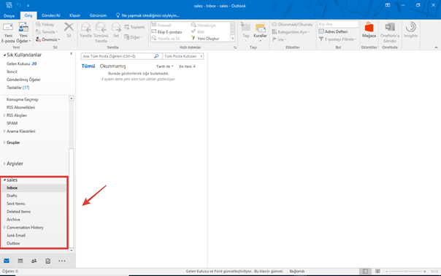Viewport: 441px width, 276px height.
Task: Switch to the Klasör tab
Action: 74,15
